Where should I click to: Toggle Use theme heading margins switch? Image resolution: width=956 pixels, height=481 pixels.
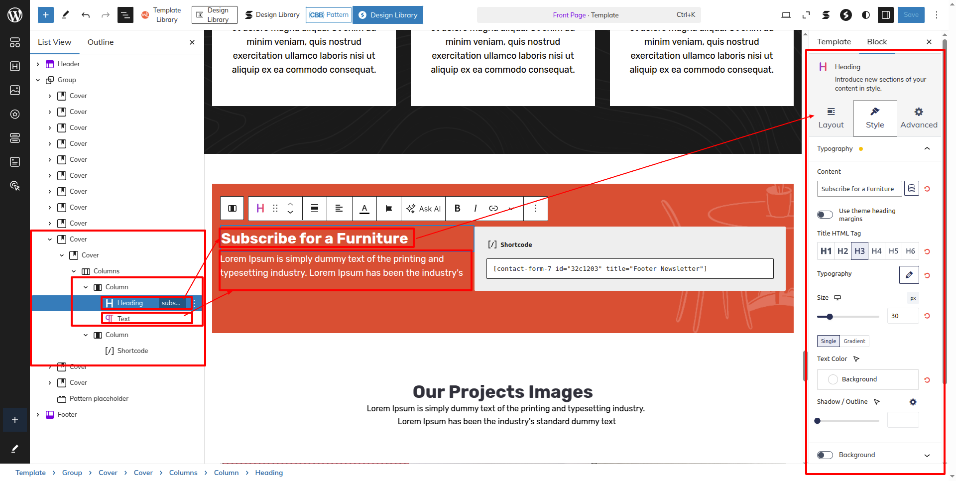click(825, 215)
